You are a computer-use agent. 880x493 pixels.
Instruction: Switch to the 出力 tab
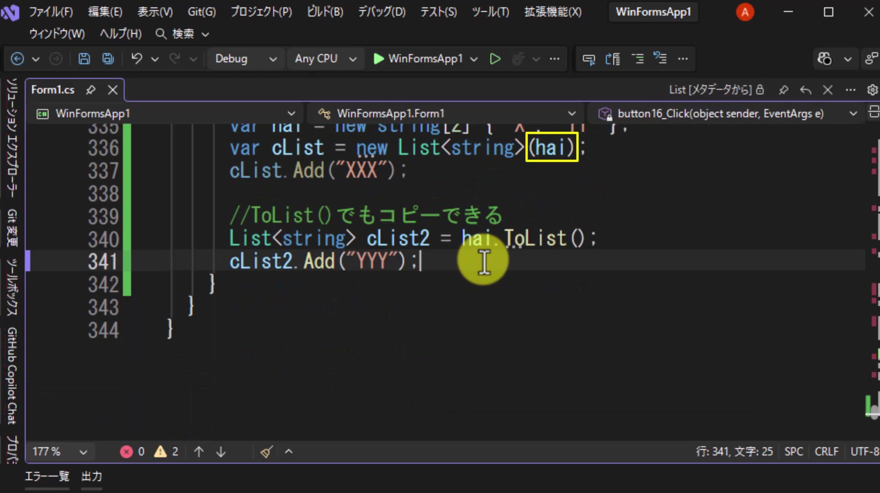point(91,477)
